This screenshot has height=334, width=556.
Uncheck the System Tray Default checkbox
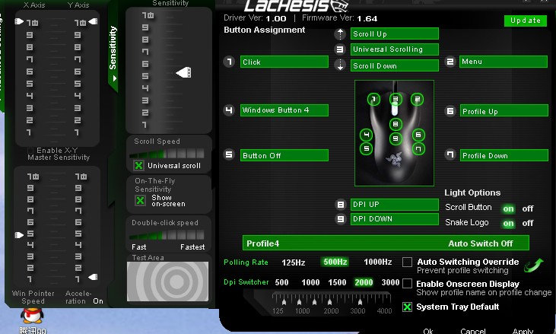[x=408, y=307]
